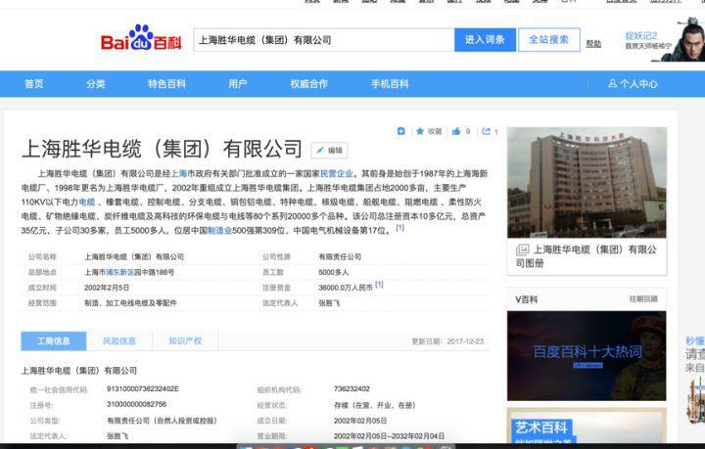Viewport: 705px width, 449px height.
Task: Click the 员工数 value 5000多人
Action: tap(333, 272)
